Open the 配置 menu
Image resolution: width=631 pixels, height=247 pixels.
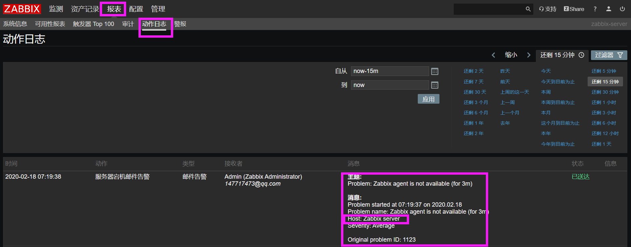point(136,9)
